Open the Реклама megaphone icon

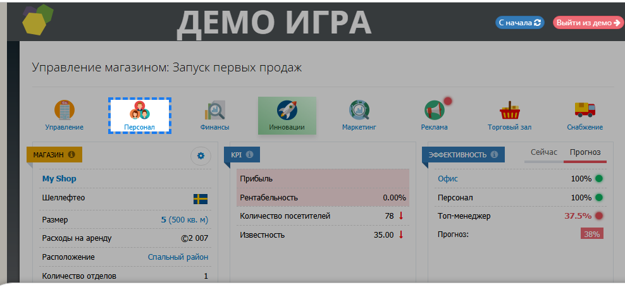[x=435, y=110]
